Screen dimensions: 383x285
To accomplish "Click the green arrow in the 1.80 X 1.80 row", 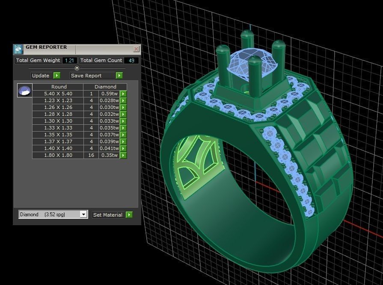I will (123, 155).
